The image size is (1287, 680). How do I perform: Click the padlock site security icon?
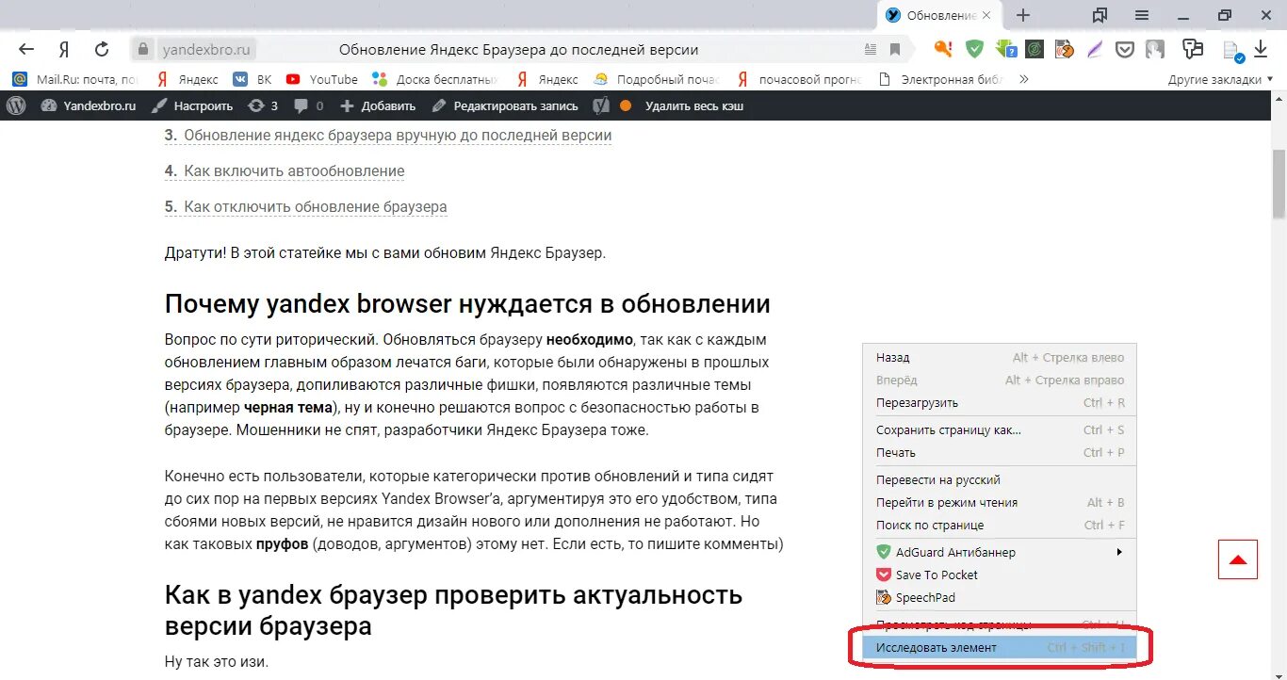pyautogui.click(x=142, y=49)
